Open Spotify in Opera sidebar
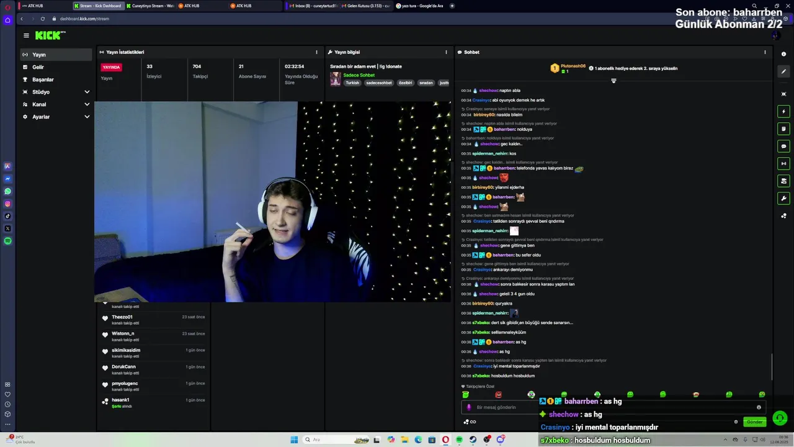 pos(7,241)
